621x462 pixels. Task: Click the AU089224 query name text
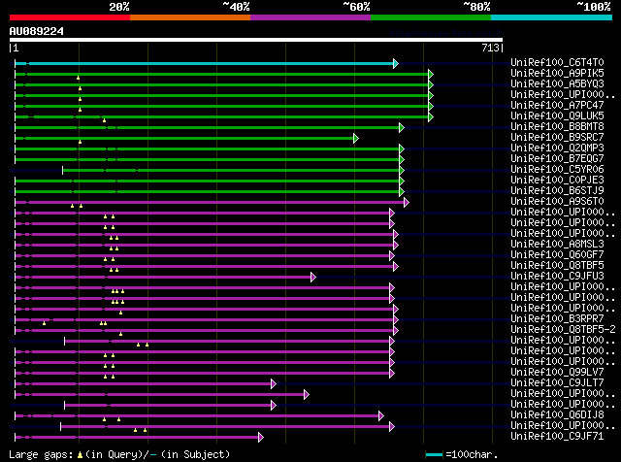[37, 31]
